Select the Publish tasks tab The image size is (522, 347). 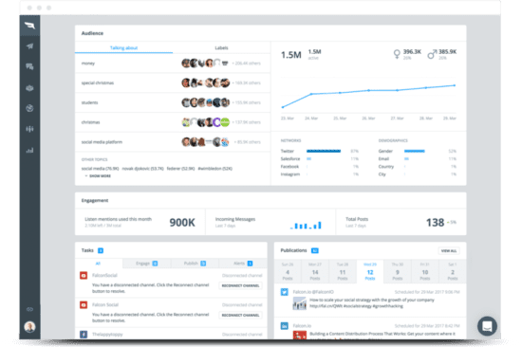195,264
